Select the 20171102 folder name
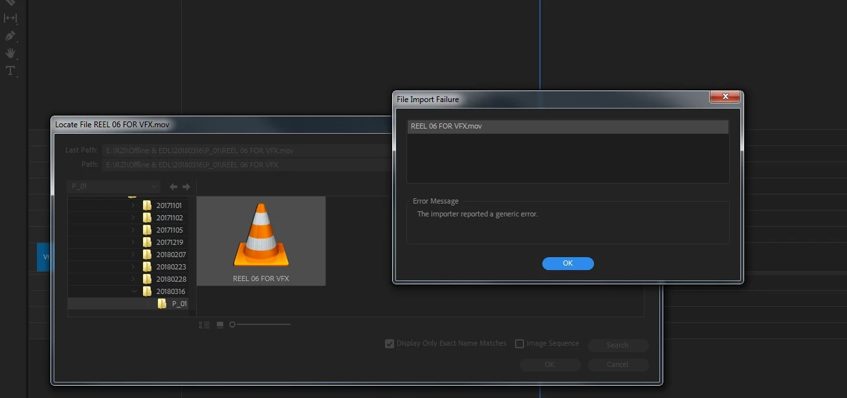This screenshot has height=398, width=847. click(x=170, y=218)
